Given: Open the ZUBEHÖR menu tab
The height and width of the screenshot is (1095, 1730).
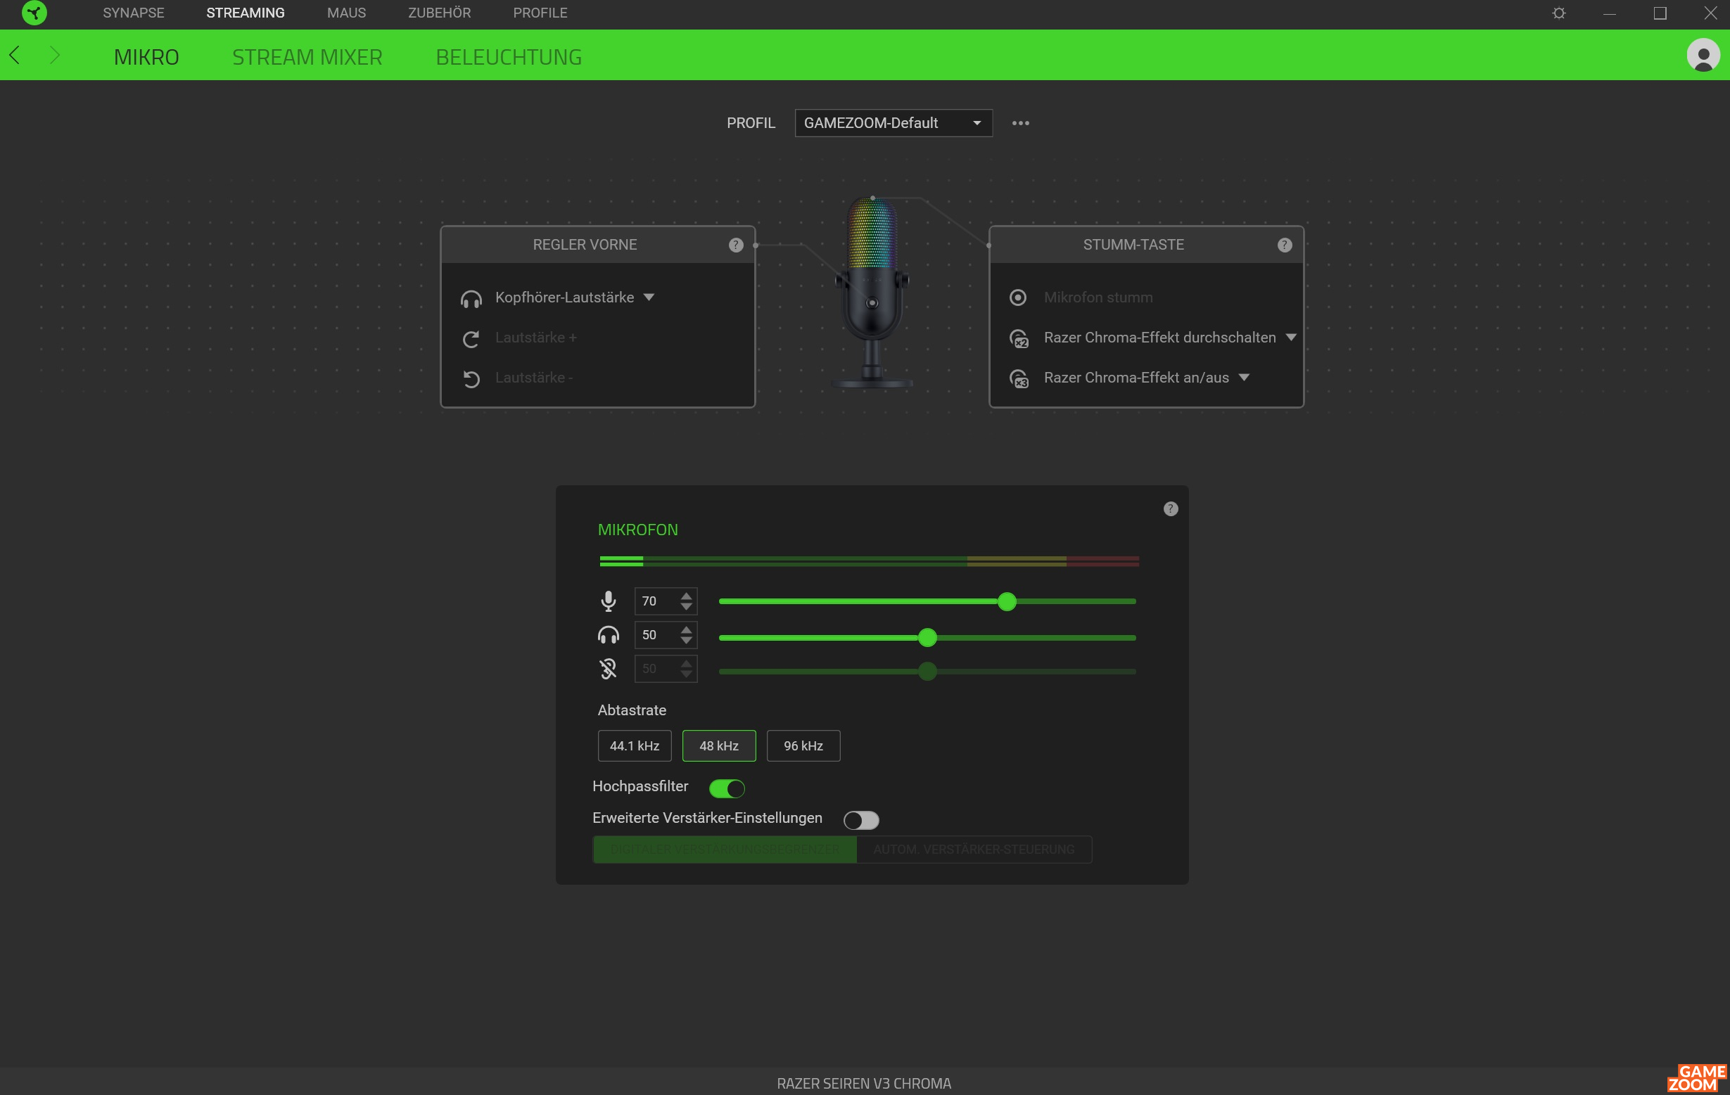Looking at the screenshot, I should (x=440, y=13).
